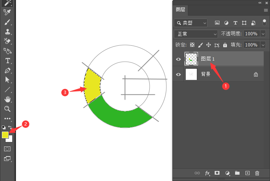The height and width of the screenshot is (181, 270).
Task: Open the fx layer style menu
Action: click(207, 173)
